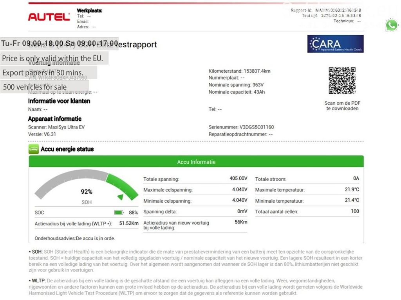
Task: Select the green Accu Informatie header bar
Action: (x=196, y=162)
